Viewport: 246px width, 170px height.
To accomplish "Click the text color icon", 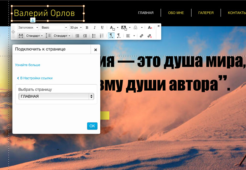I will (112, 28).
